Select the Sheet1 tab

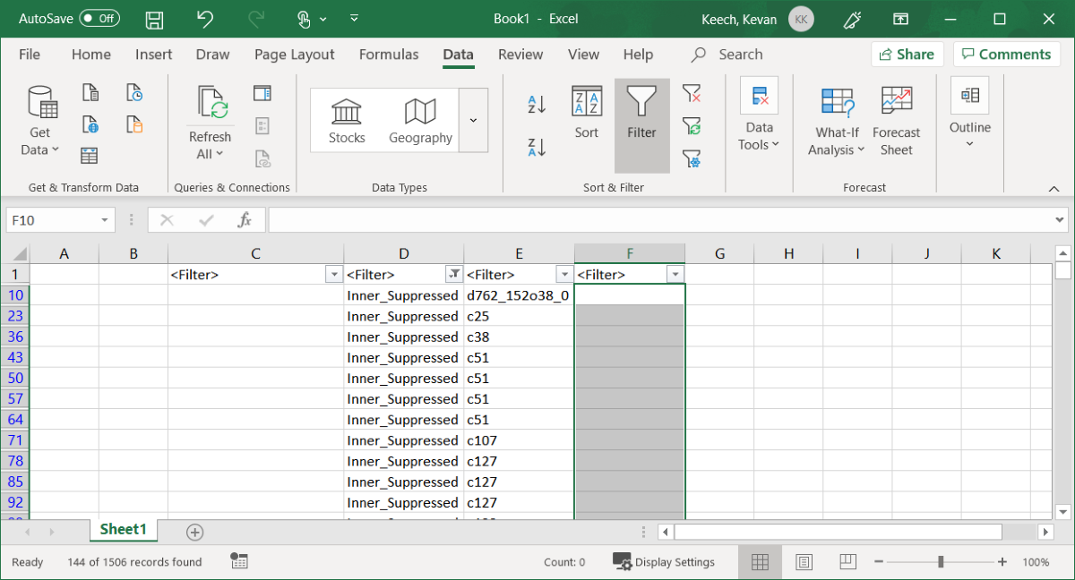click(x=124, y=530)
